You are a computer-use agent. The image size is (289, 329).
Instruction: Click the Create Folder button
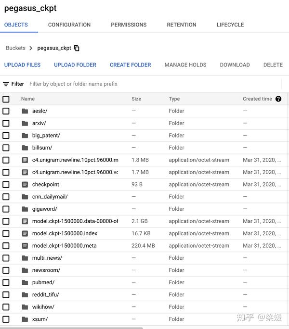point(130,65)
